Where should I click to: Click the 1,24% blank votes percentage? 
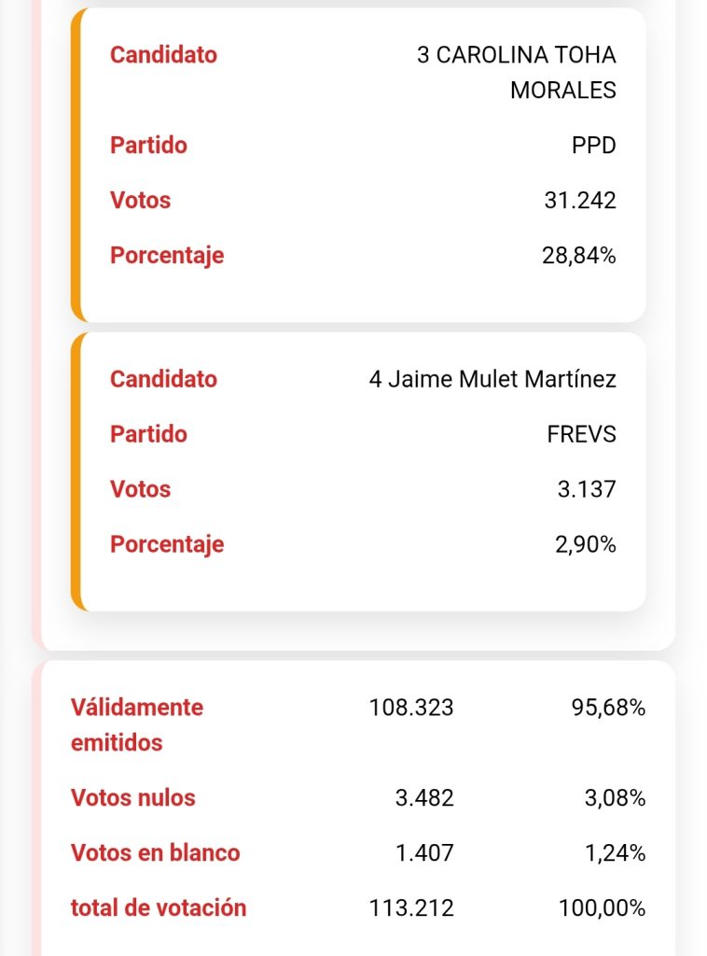(614, 853)
